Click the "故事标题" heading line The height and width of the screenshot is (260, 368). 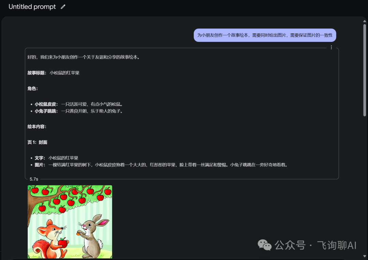coord(53,73)
